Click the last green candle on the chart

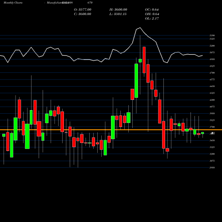pyautogui.click(x=202, y=133)
